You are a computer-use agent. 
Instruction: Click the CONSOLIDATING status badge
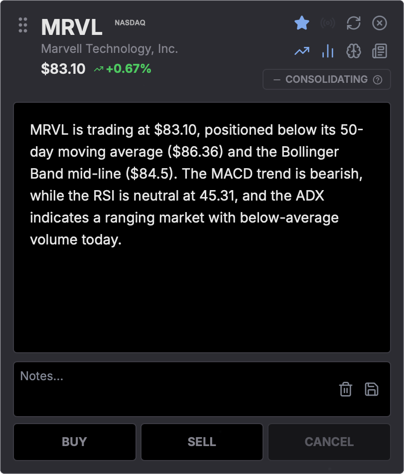(x=321, y=80)
